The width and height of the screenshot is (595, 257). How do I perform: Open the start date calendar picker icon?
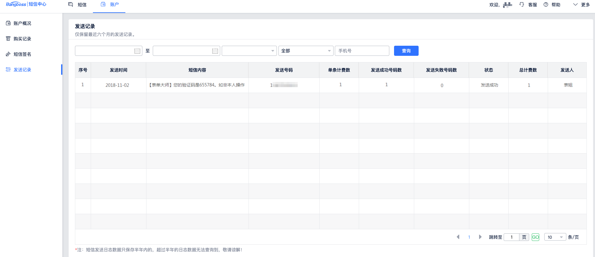coord(137,51)
